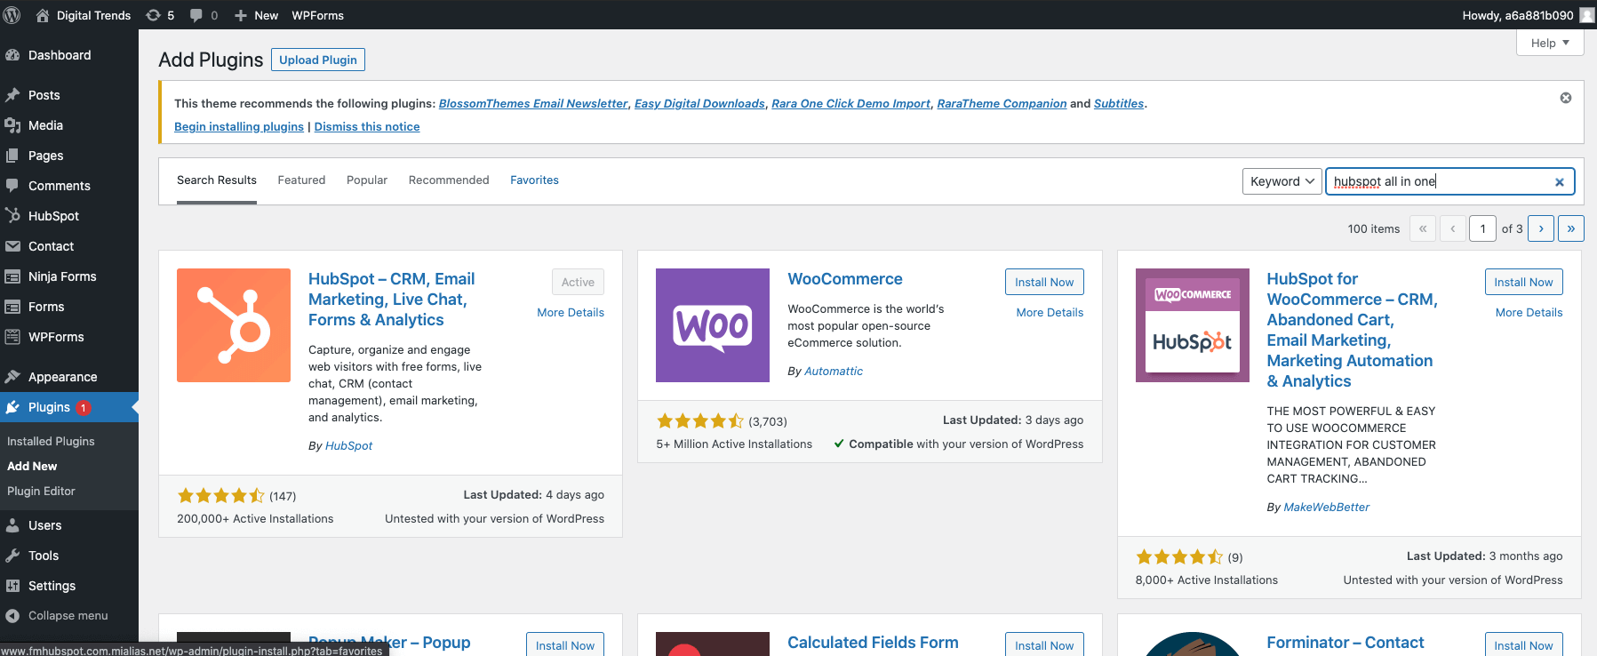
Task: Open the Keyword search type dropdown
Action: coord(1282,181)
